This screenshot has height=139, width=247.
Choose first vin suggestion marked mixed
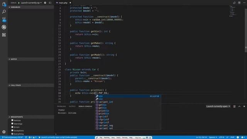tap(128, 96)
